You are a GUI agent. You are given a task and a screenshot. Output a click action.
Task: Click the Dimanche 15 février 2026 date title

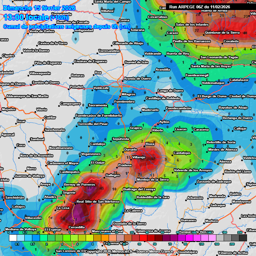39,8
